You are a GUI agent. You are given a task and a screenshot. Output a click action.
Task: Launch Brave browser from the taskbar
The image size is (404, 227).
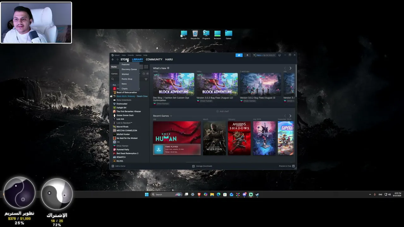199,195
